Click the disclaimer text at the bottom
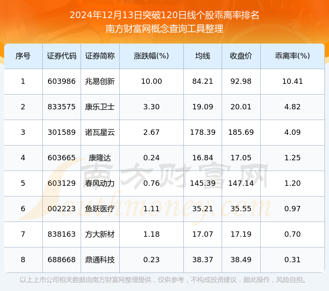Viewport: 329px width, 291px height. 164,280
